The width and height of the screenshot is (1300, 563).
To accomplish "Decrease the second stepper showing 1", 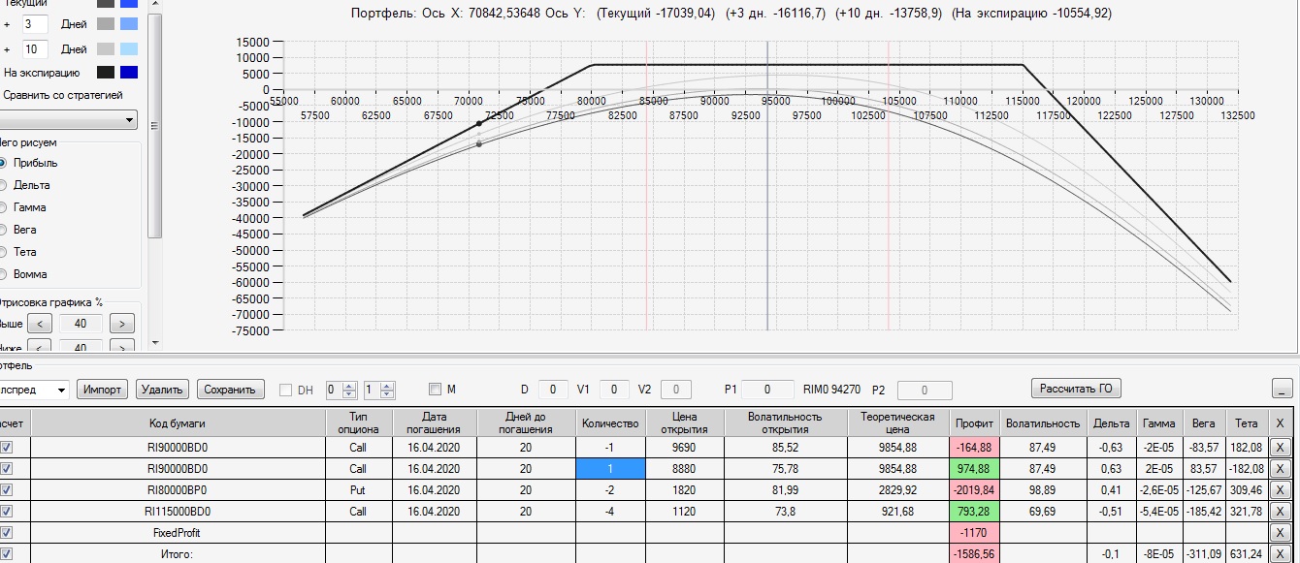I will coord(387,394).
